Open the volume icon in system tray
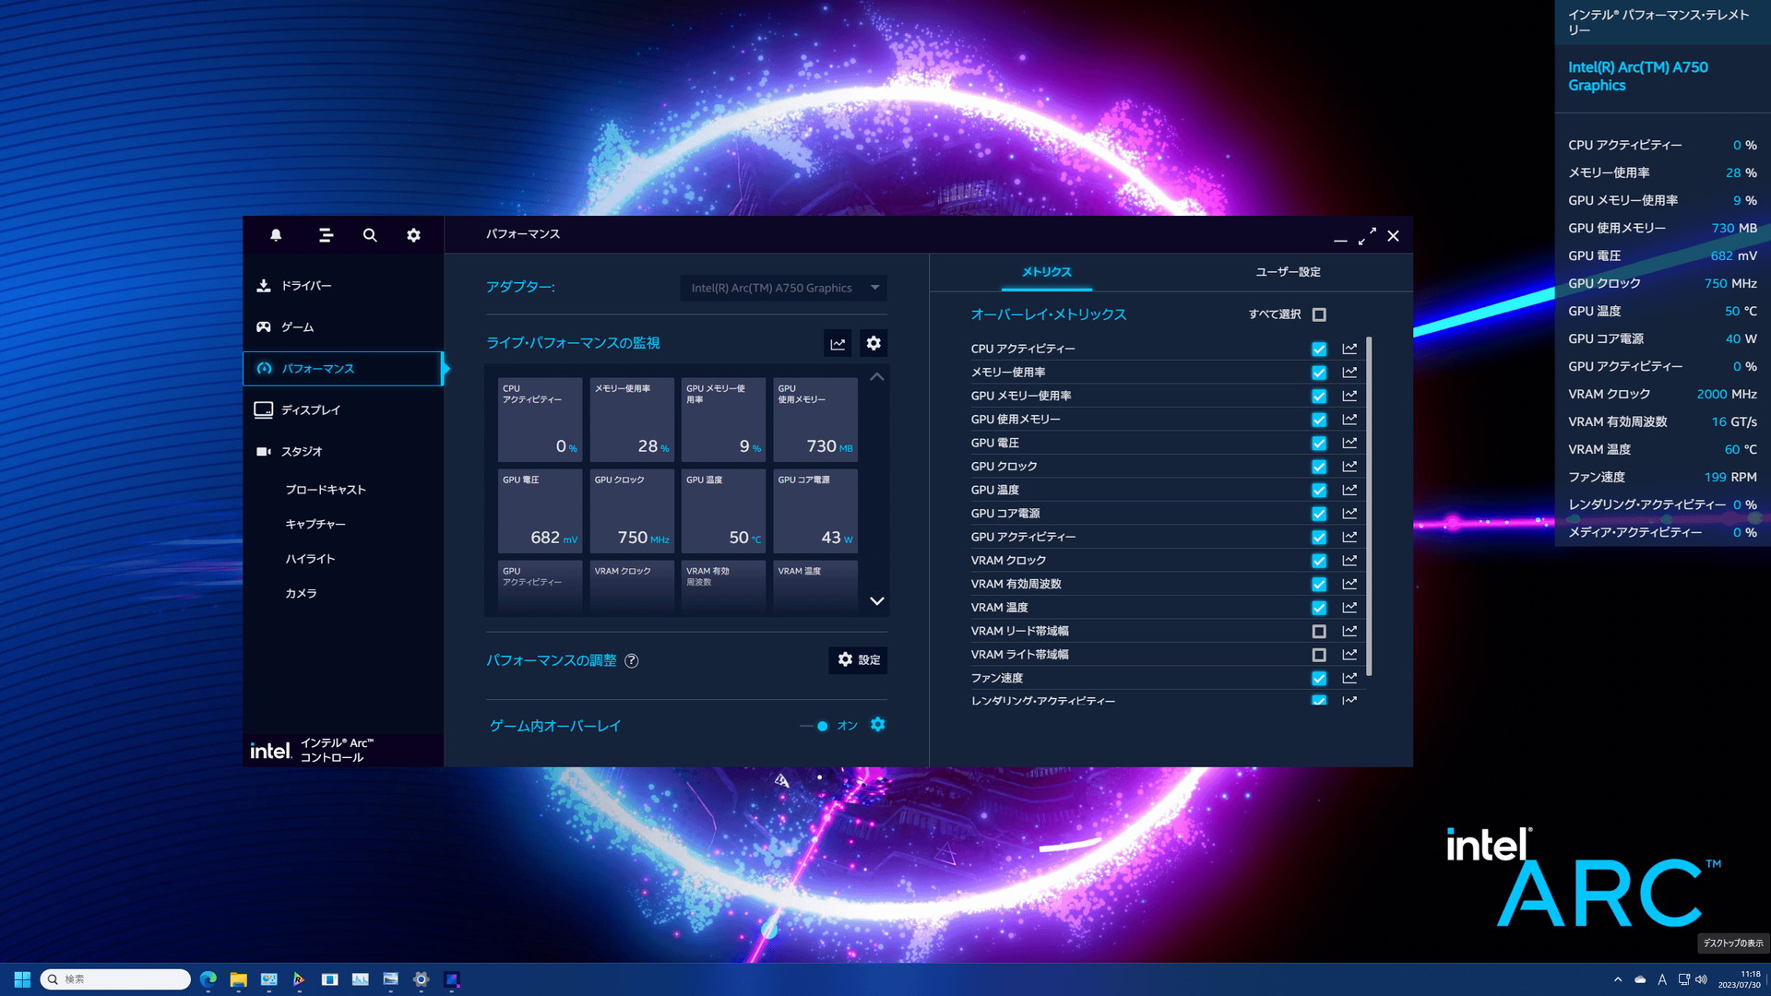 pos(1701,979)
